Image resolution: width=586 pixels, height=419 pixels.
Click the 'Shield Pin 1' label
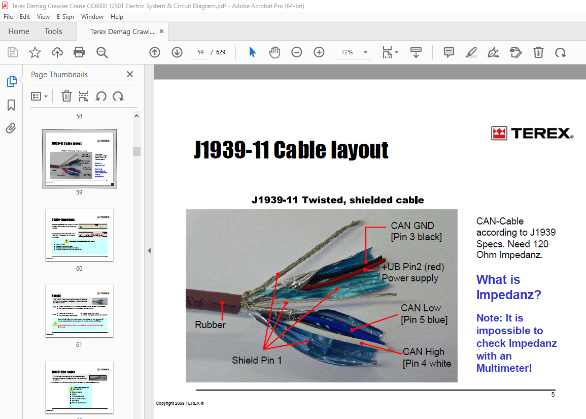pos(257,360)
